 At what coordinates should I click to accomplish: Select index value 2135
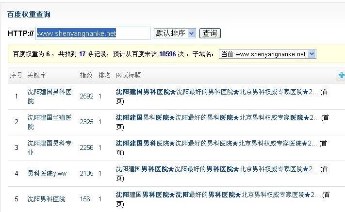click(x=86, y=173)
